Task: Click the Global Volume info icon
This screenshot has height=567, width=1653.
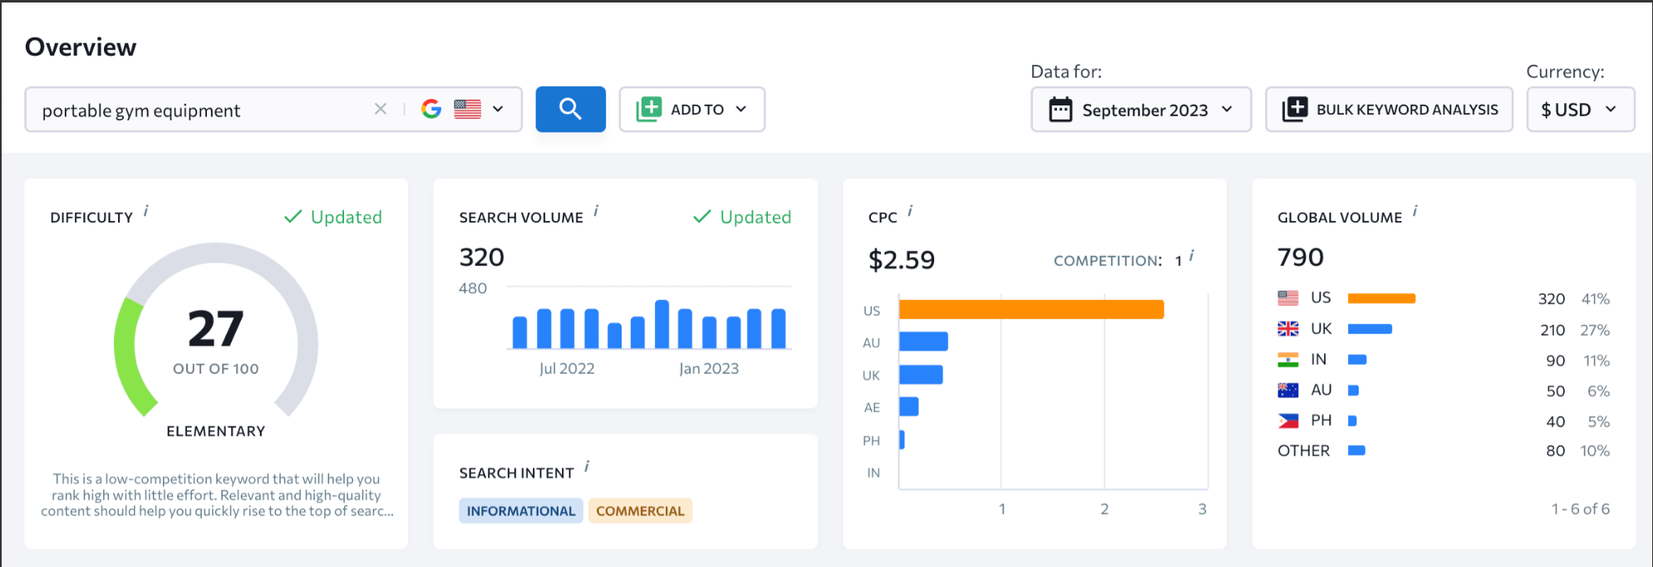Action: pos(1414,211)
